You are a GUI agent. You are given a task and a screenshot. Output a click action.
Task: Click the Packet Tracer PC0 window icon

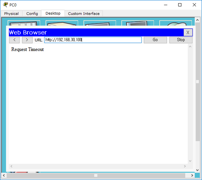tap(6, 5)
